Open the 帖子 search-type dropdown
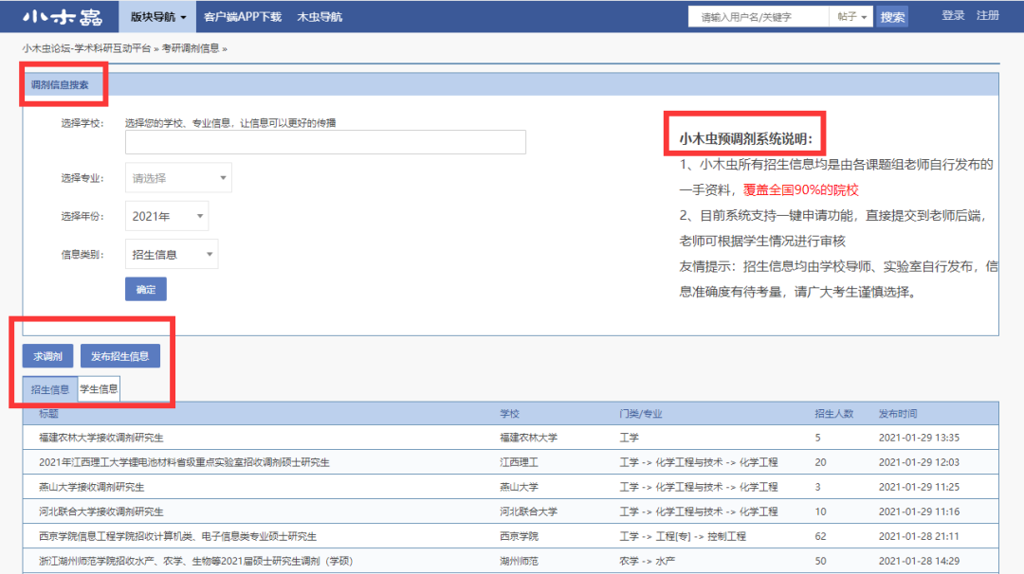This screenshot has height=574, width=1024. click(850, 15)
